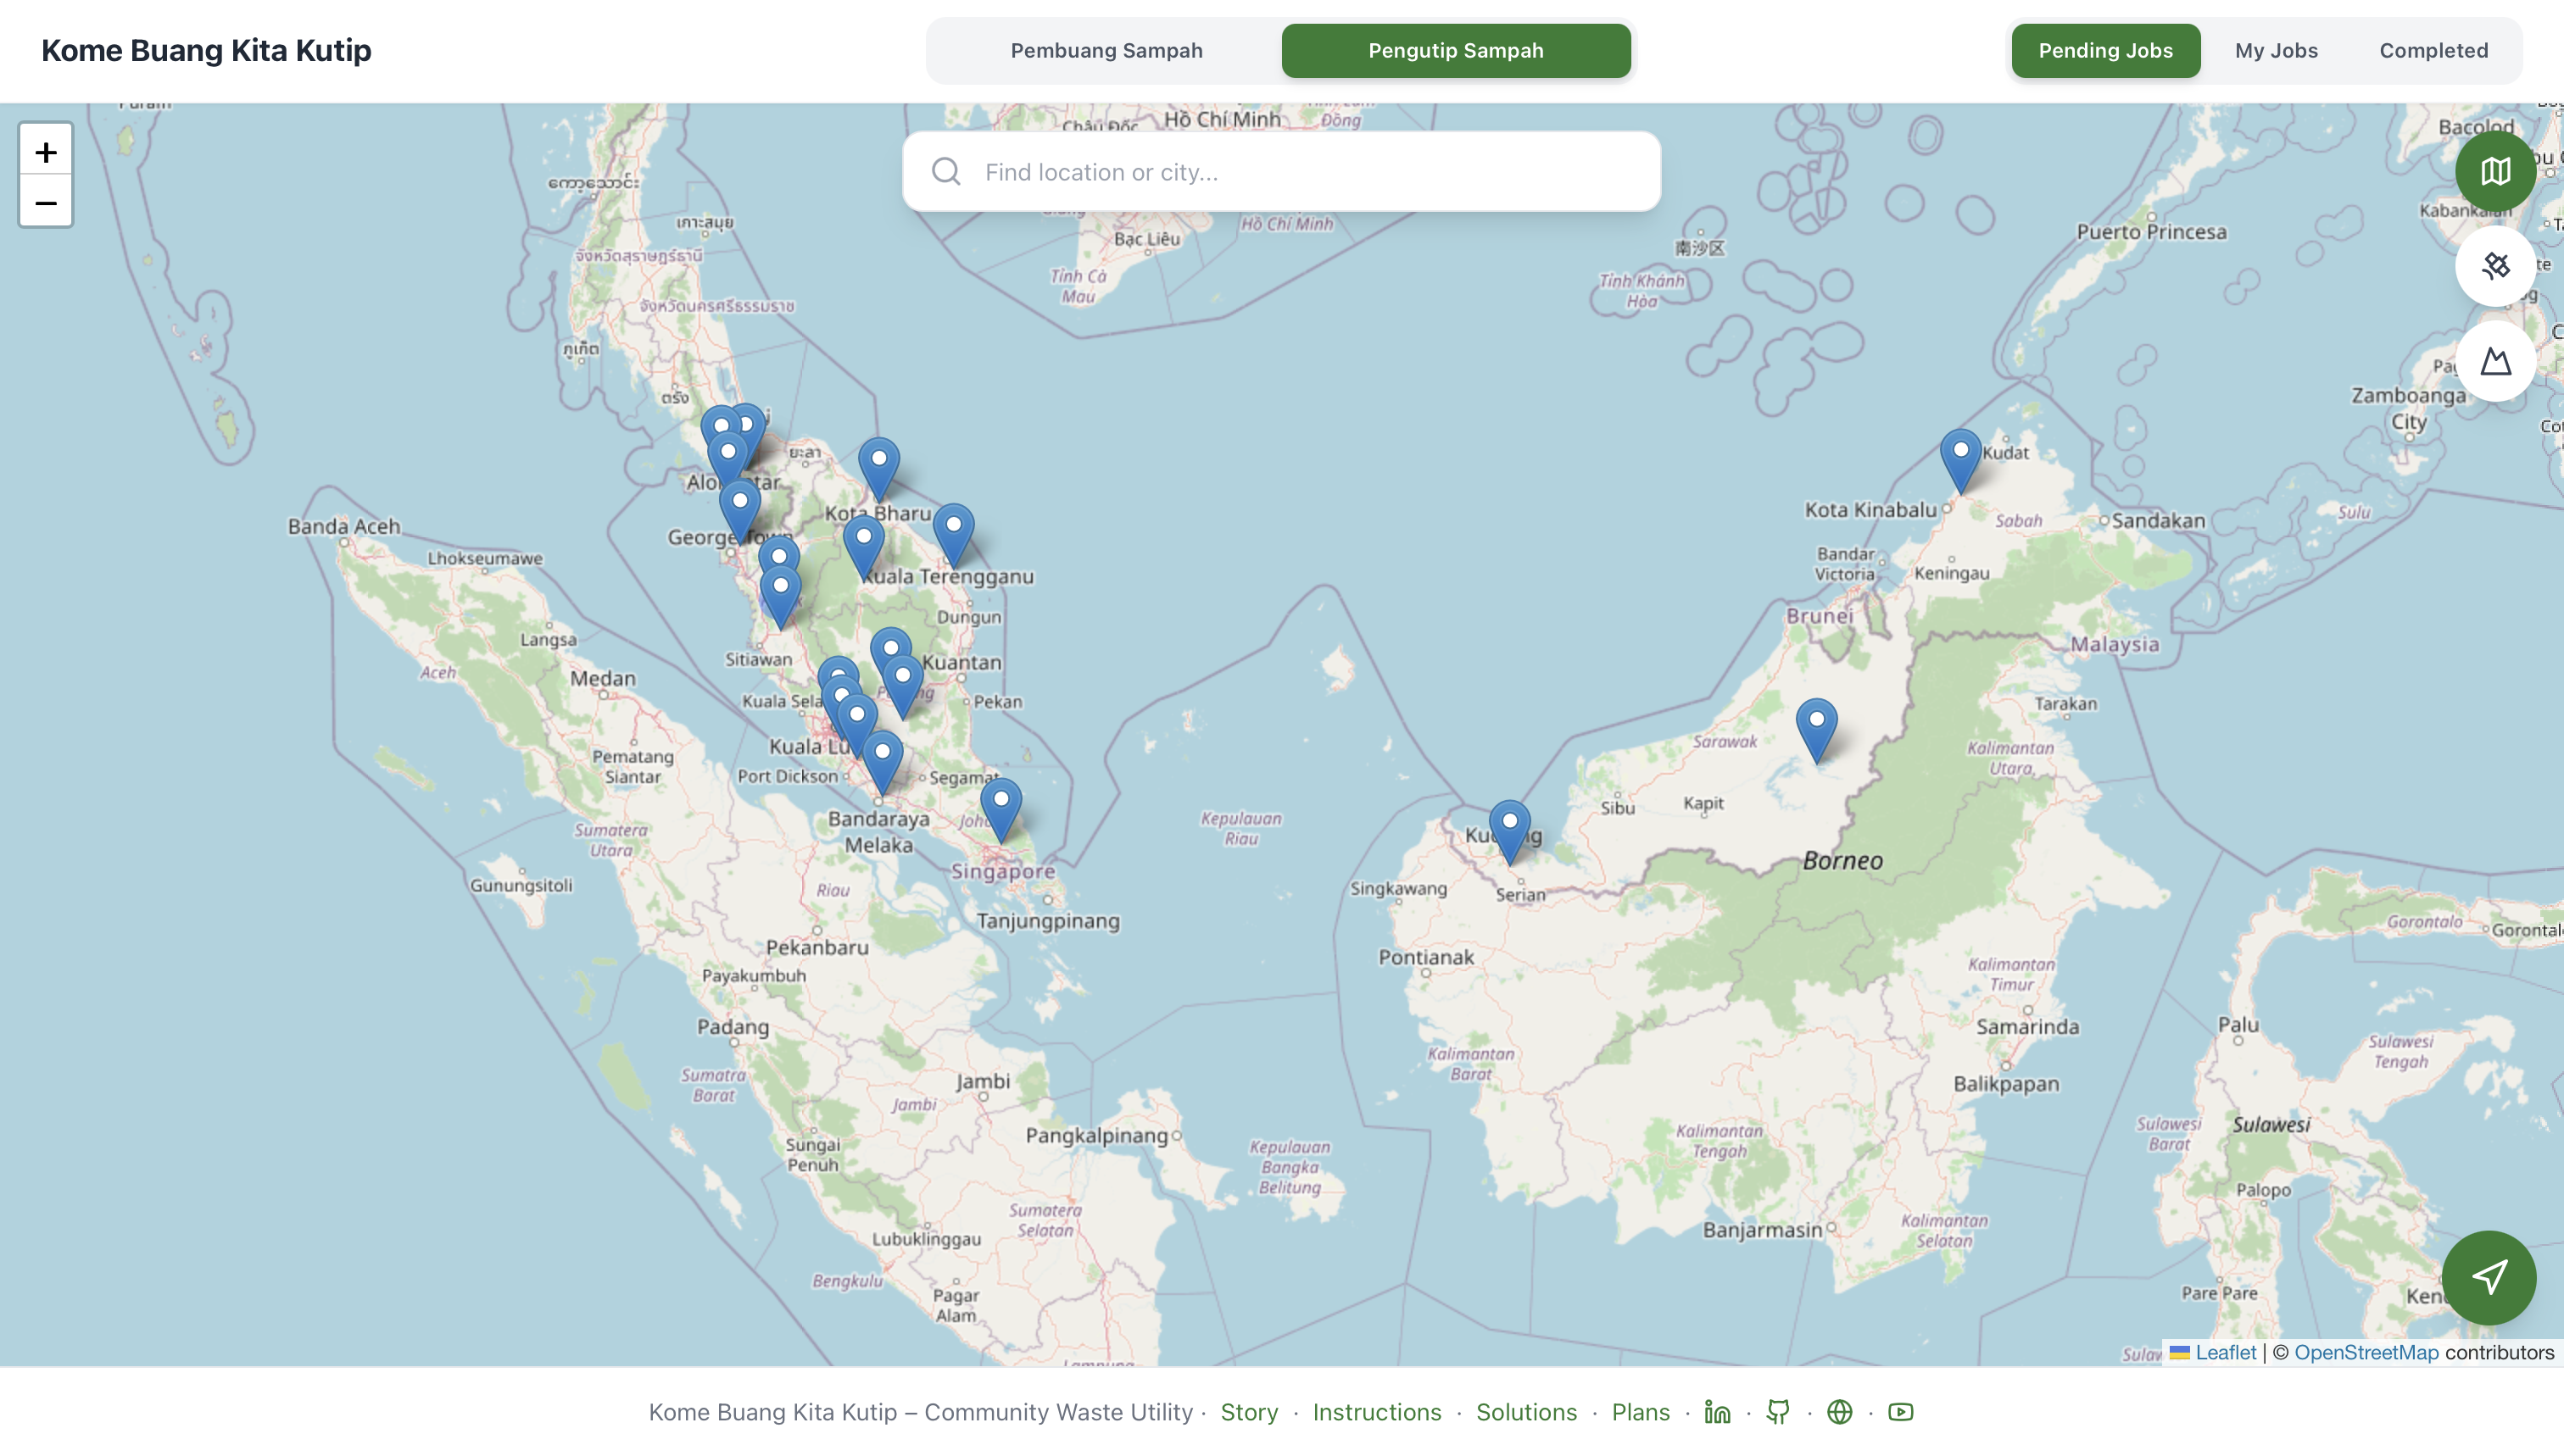Open the Completed tab
Viewport: 2564px width, 1456px height.
coord(2432,51)
